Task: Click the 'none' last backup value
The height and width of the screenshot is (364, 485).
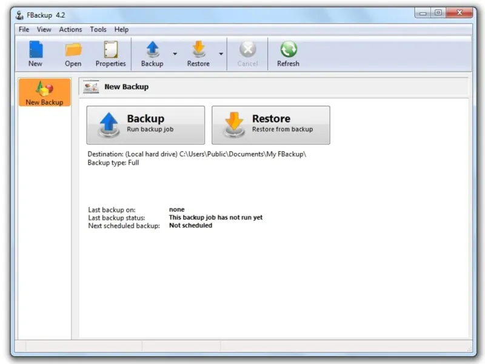Action: 176,209
